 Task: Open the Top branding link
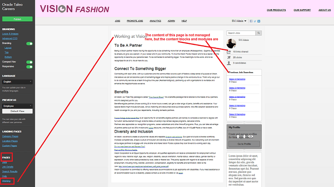click(7, 52)
